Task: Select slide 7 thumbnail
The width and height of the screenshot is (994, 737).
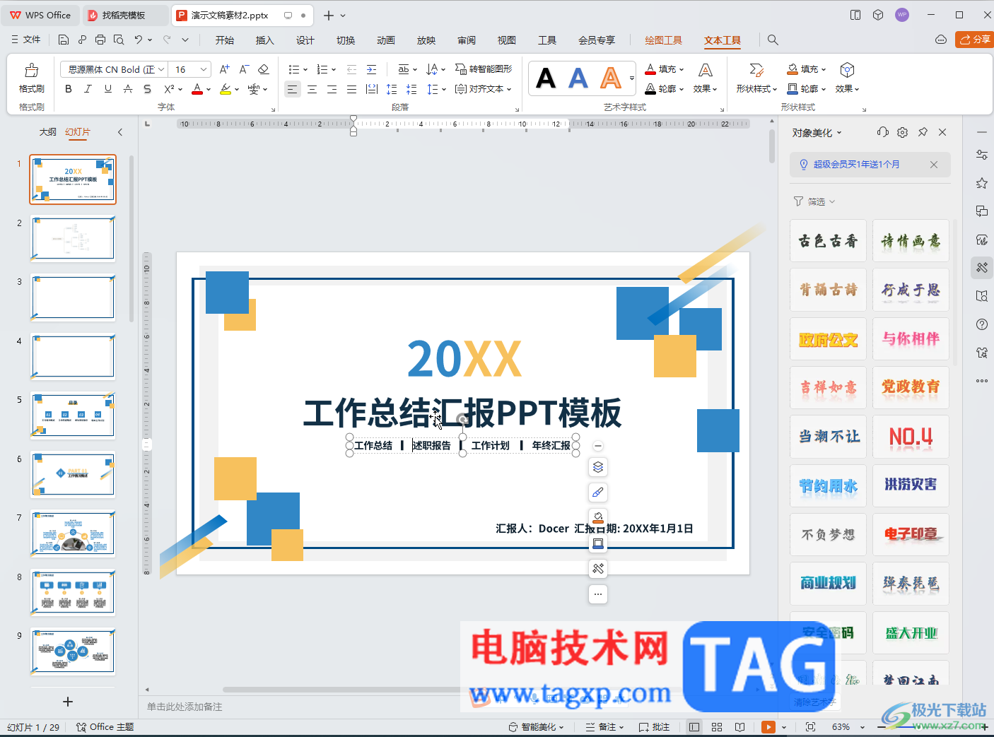Action: [x=73, y=533]
